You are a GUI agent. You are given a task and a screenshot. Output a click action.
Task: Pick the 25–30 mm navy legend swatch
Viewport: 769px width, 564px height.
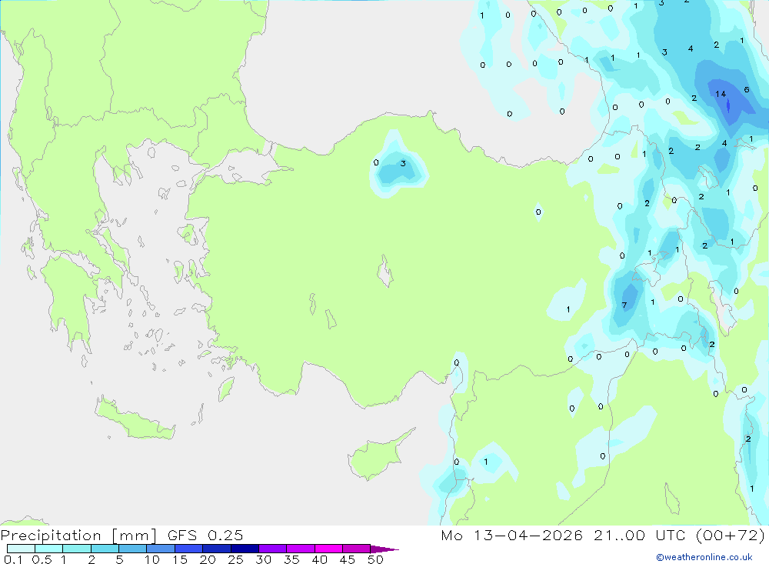click(245, 549)
